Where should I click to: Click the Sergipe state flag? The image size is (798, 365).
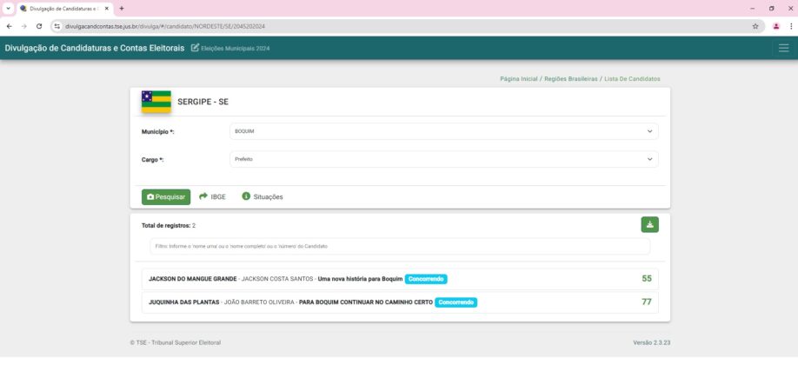click(x=156, y=102)
